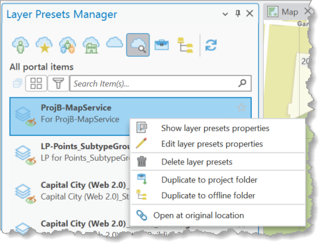Select All portal items search cloud
This screenshot has width=328, height=250.
pos(138,45)
